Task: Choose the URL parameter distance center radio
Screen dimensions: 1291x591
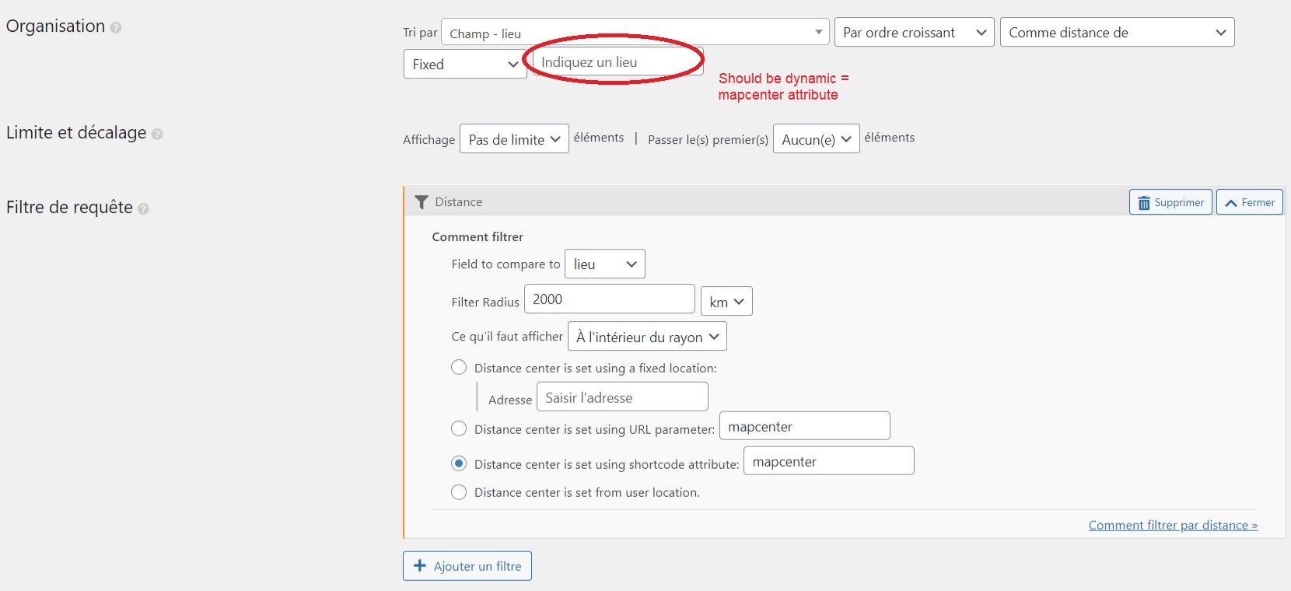Action: coord(459,428)
